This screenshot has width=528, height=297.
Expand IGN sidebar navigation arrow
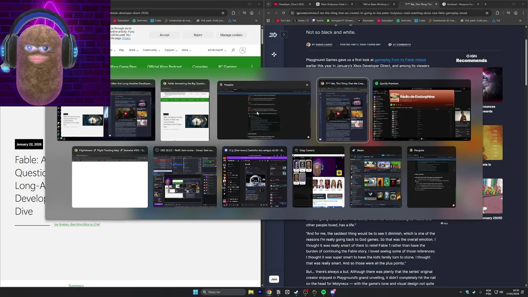click(284, 35)
